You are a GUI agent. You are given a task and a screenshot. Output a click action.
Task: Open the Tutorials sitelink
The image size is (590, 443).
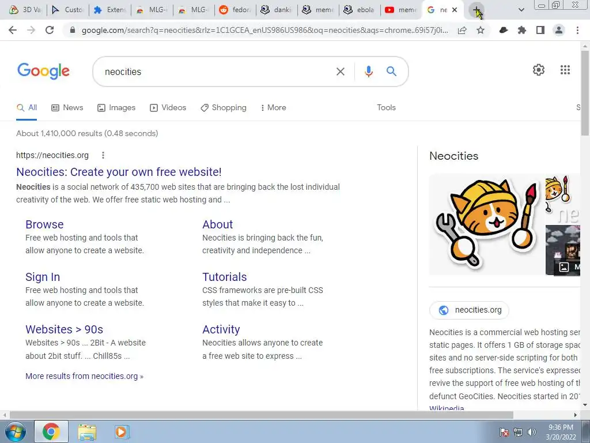tap(225, 277)
